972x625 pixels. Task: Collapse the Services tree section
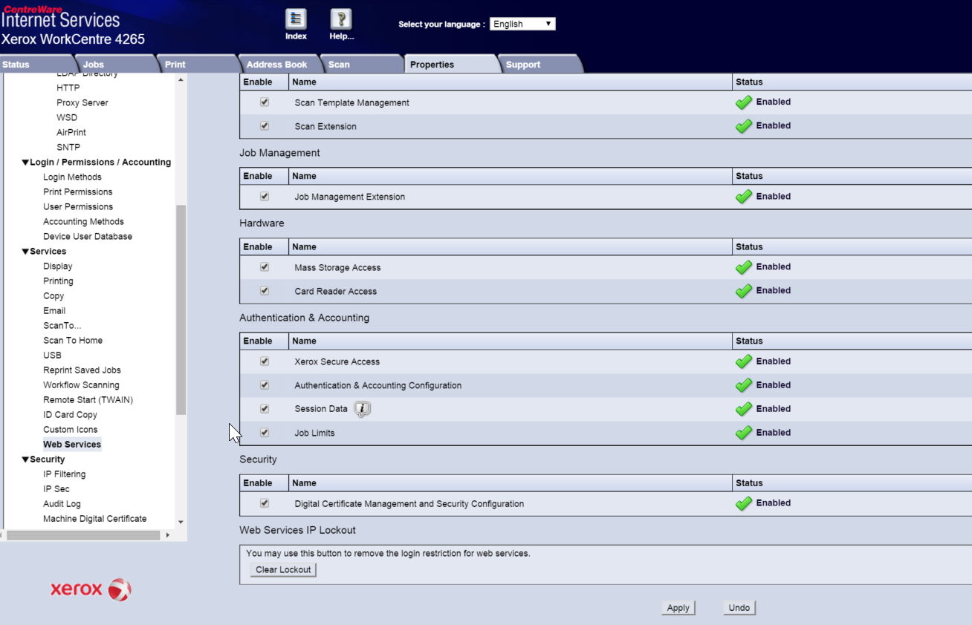click(26, 251)
